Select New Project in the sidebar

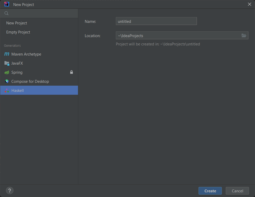39,23
